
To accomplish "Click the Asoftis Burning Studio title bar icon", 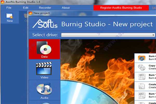I will click(x=2, y=2).
